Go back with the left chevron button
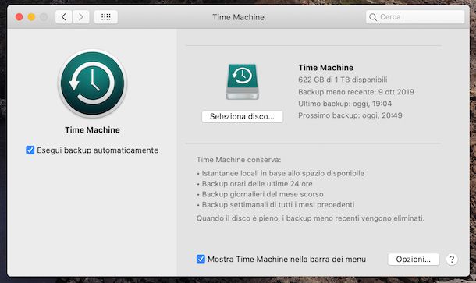Viewport: 476px width, 283px height. 64,17
